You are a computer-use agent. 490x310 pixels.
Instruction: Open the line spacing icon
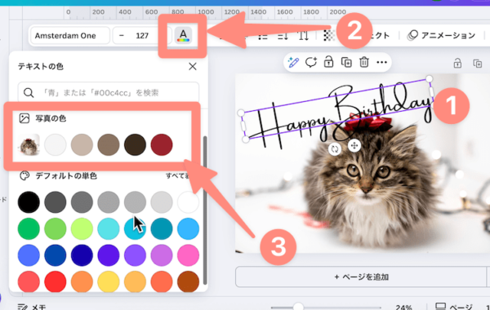tap(283, 36)
